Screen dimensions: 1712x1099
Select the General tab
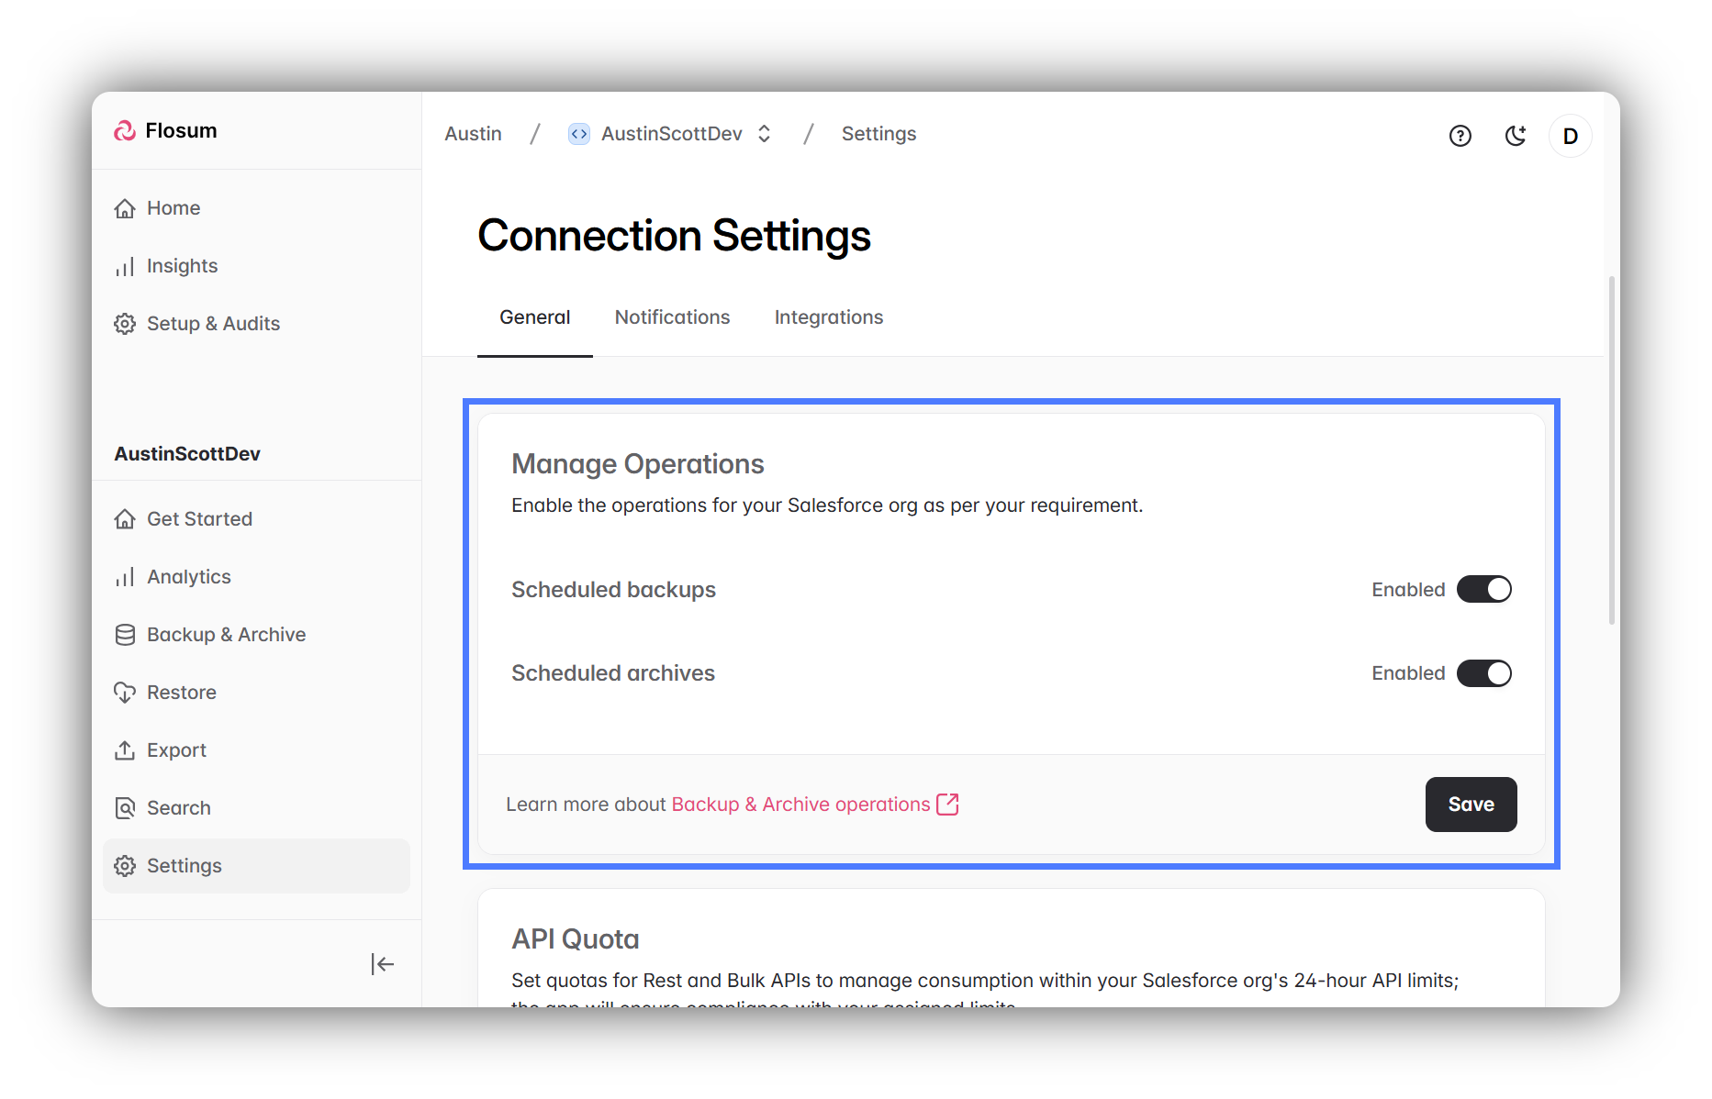click(534, 317)
